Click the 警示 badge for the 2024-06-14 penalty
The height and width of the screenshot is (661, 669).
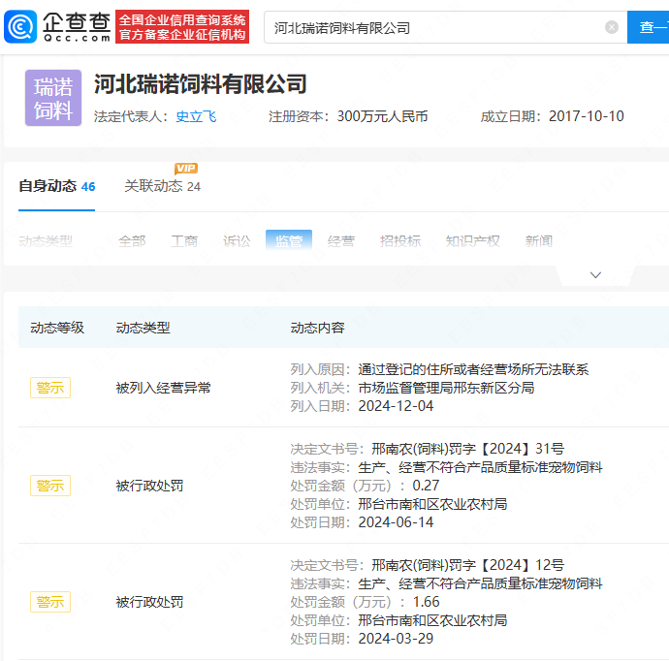pos(50,486)
